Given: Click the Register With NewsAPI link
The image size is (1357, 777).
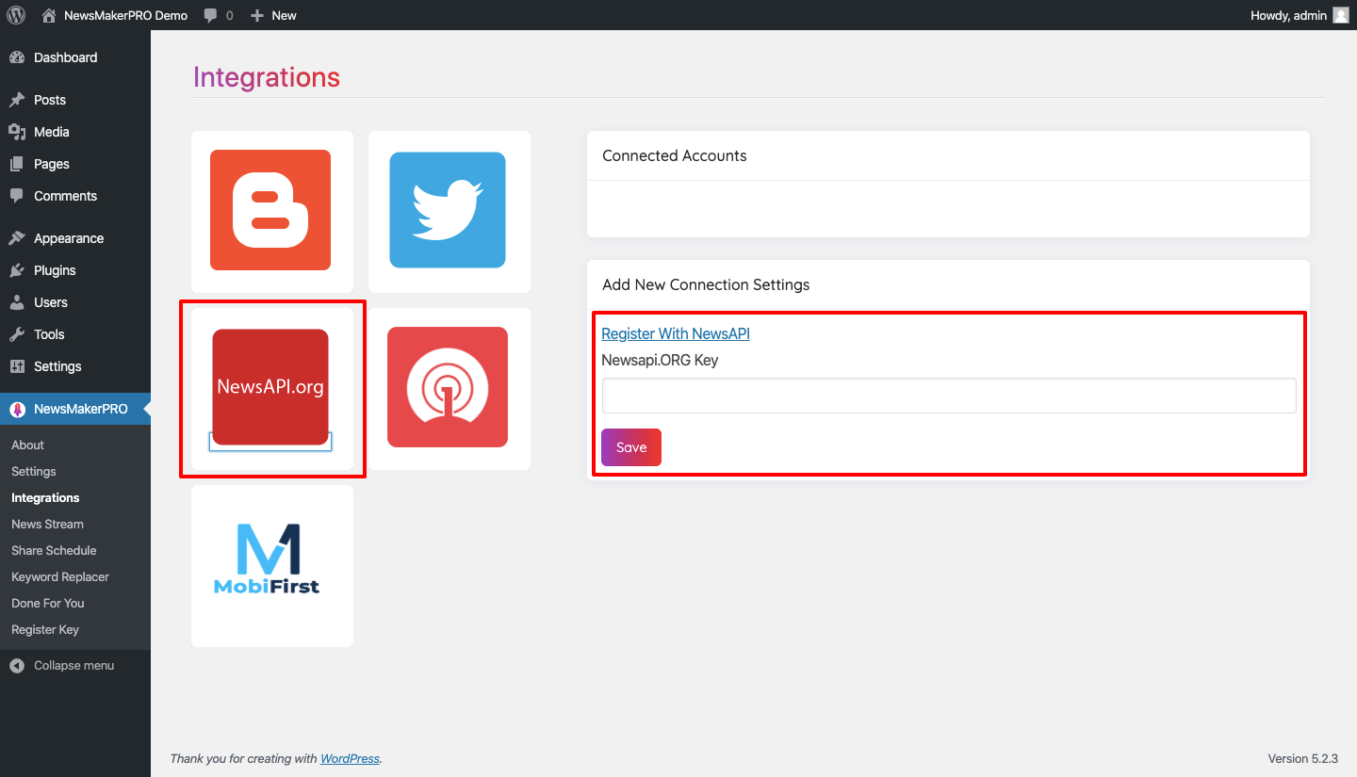Looking at the screenshot, I should click(676, 333).
